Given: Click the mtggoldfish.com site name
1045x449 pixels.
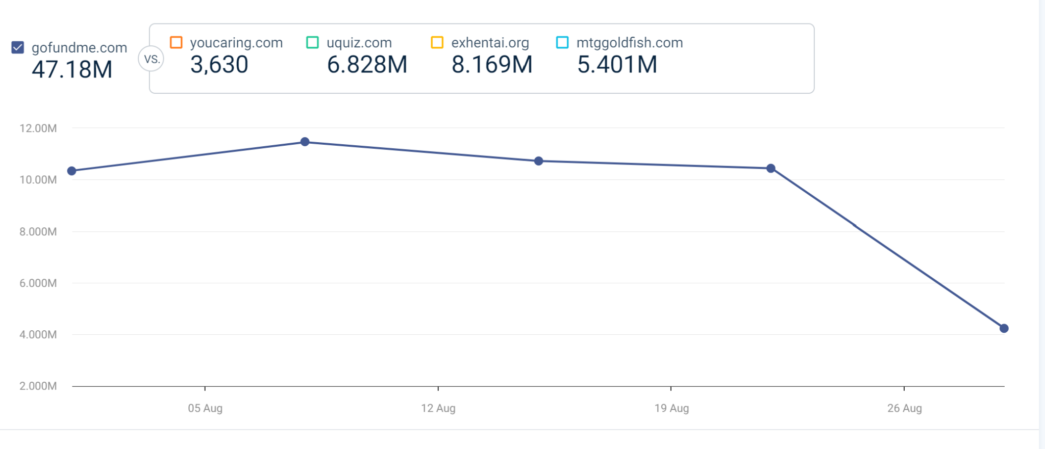Looking at the screenshot, I should click(630, 43).
